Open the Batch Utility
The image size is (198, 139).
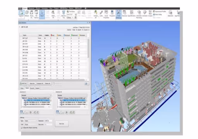pyautogui.click(x=157, y=14)
